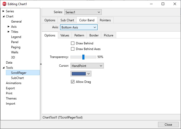
Task: Expand the Series tree node
Action: click(x=3, y=11)
